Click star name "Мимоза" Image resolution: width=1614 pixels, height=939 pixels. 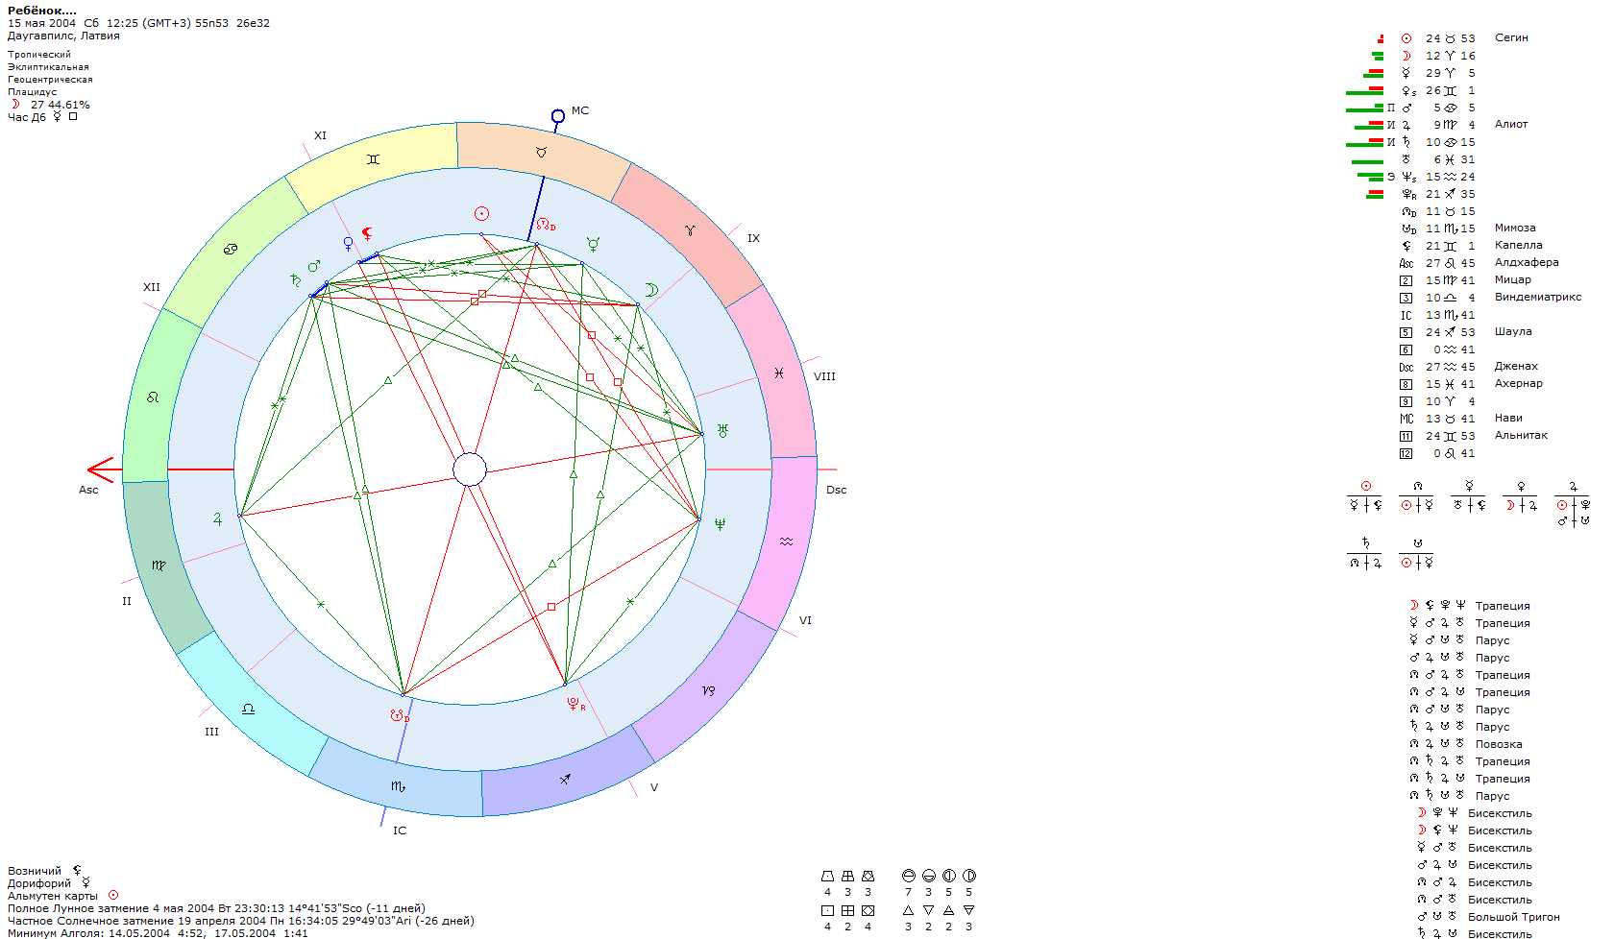tap(1515, 228)
